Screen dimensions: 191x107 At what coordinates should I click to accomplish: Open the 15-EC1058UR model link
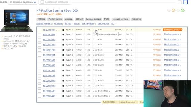pos(49,30)
